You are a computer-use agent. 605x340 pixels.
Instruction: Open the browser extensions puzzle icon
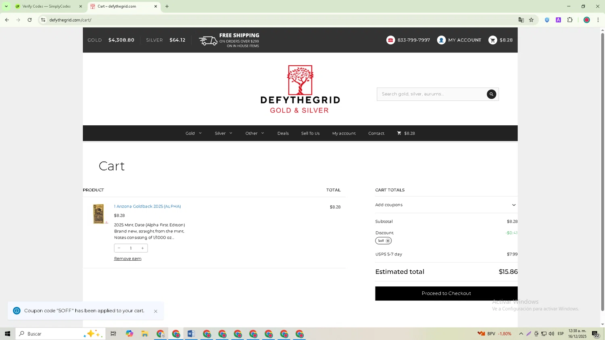pos(570,20)
